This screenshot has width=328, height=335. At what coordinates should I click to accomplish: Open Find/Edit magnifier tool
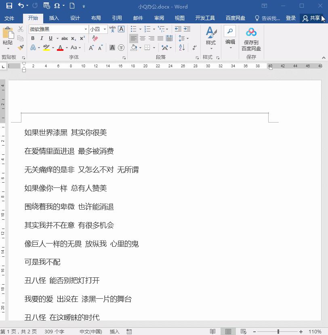tap(230, 31)
